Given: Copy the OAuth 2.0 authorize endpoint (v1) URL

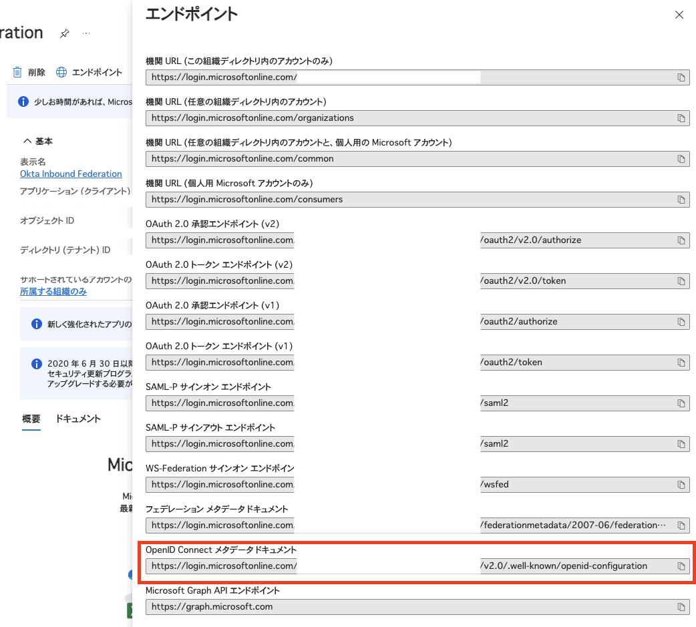Looking at the screenshot, I should click(x=681, y=322).
